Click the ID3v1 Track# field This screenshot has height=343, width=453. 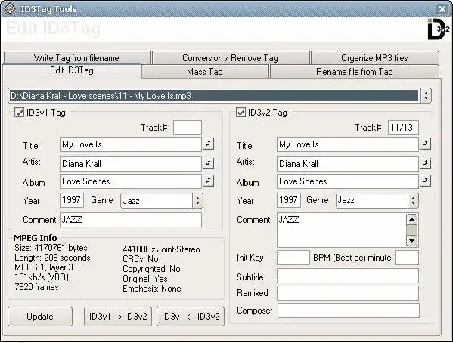pos(188,128)
